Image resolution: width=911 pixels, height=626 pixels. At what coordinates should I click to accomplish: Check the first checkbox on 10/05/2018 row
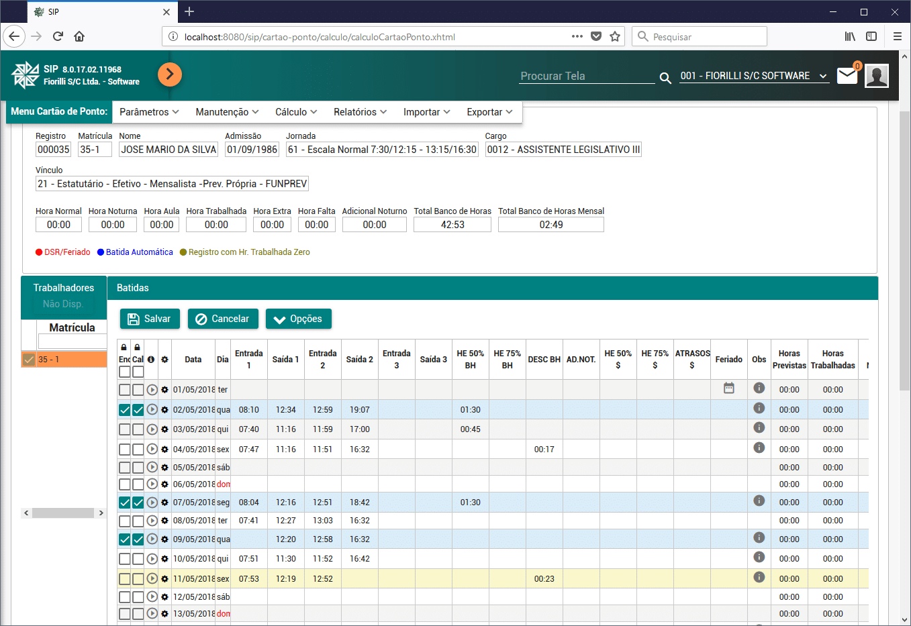point(125,559)
